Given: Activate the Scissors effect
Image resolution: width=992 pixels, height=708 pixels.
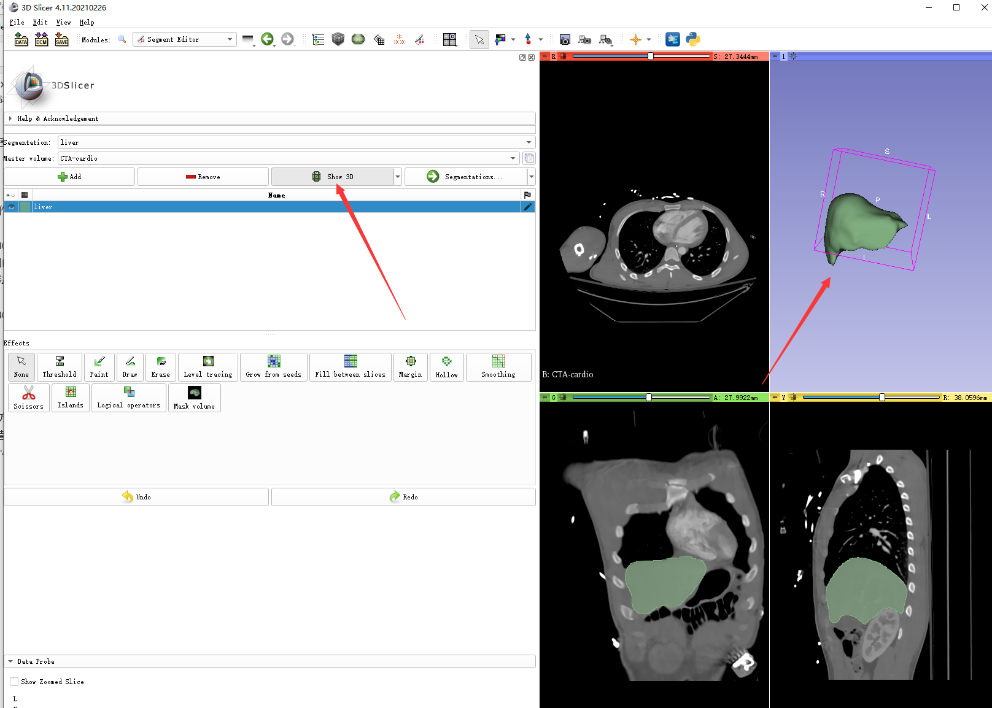Looking at the screenshot, I should pyautogui.click(x=28, y=398).
